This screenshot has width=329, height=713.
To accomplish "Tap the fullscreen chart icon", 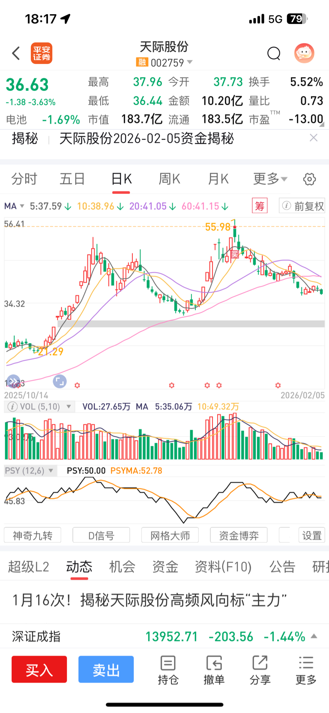I will click(x=60, y=381).
